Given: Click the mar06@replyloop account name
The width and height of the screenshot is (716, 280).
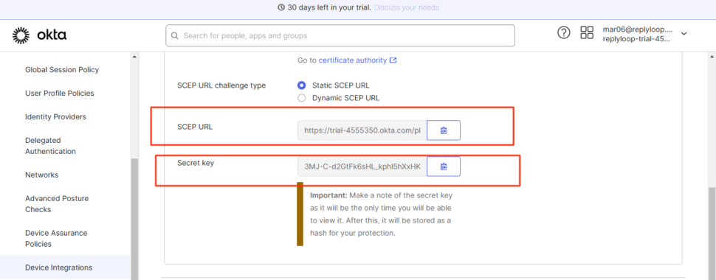Looking at the screenshot, I should tap(638, 29).
